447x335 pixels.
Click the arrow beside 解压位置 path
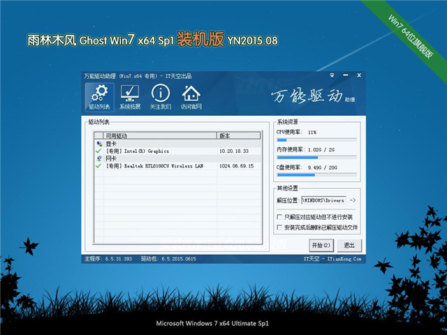pos(353,200)
